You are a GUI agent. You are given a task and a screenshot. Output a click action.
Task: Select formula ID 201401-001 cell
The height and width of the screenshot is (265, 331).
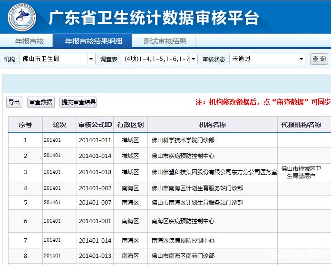click(95, 221)
